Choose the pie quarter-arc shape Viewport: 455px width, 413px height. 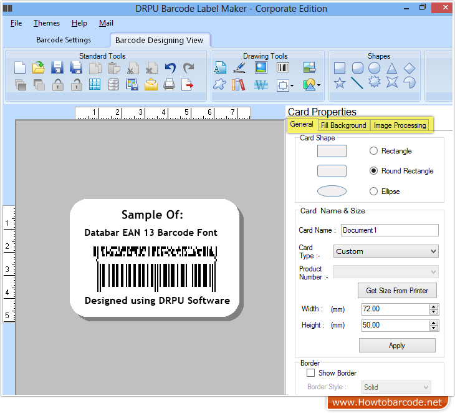pos(410,83)
